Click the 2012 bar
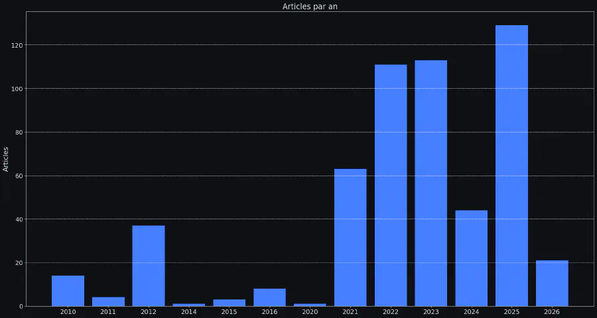This screenshot has height=318, width=597. pos(149,266)
